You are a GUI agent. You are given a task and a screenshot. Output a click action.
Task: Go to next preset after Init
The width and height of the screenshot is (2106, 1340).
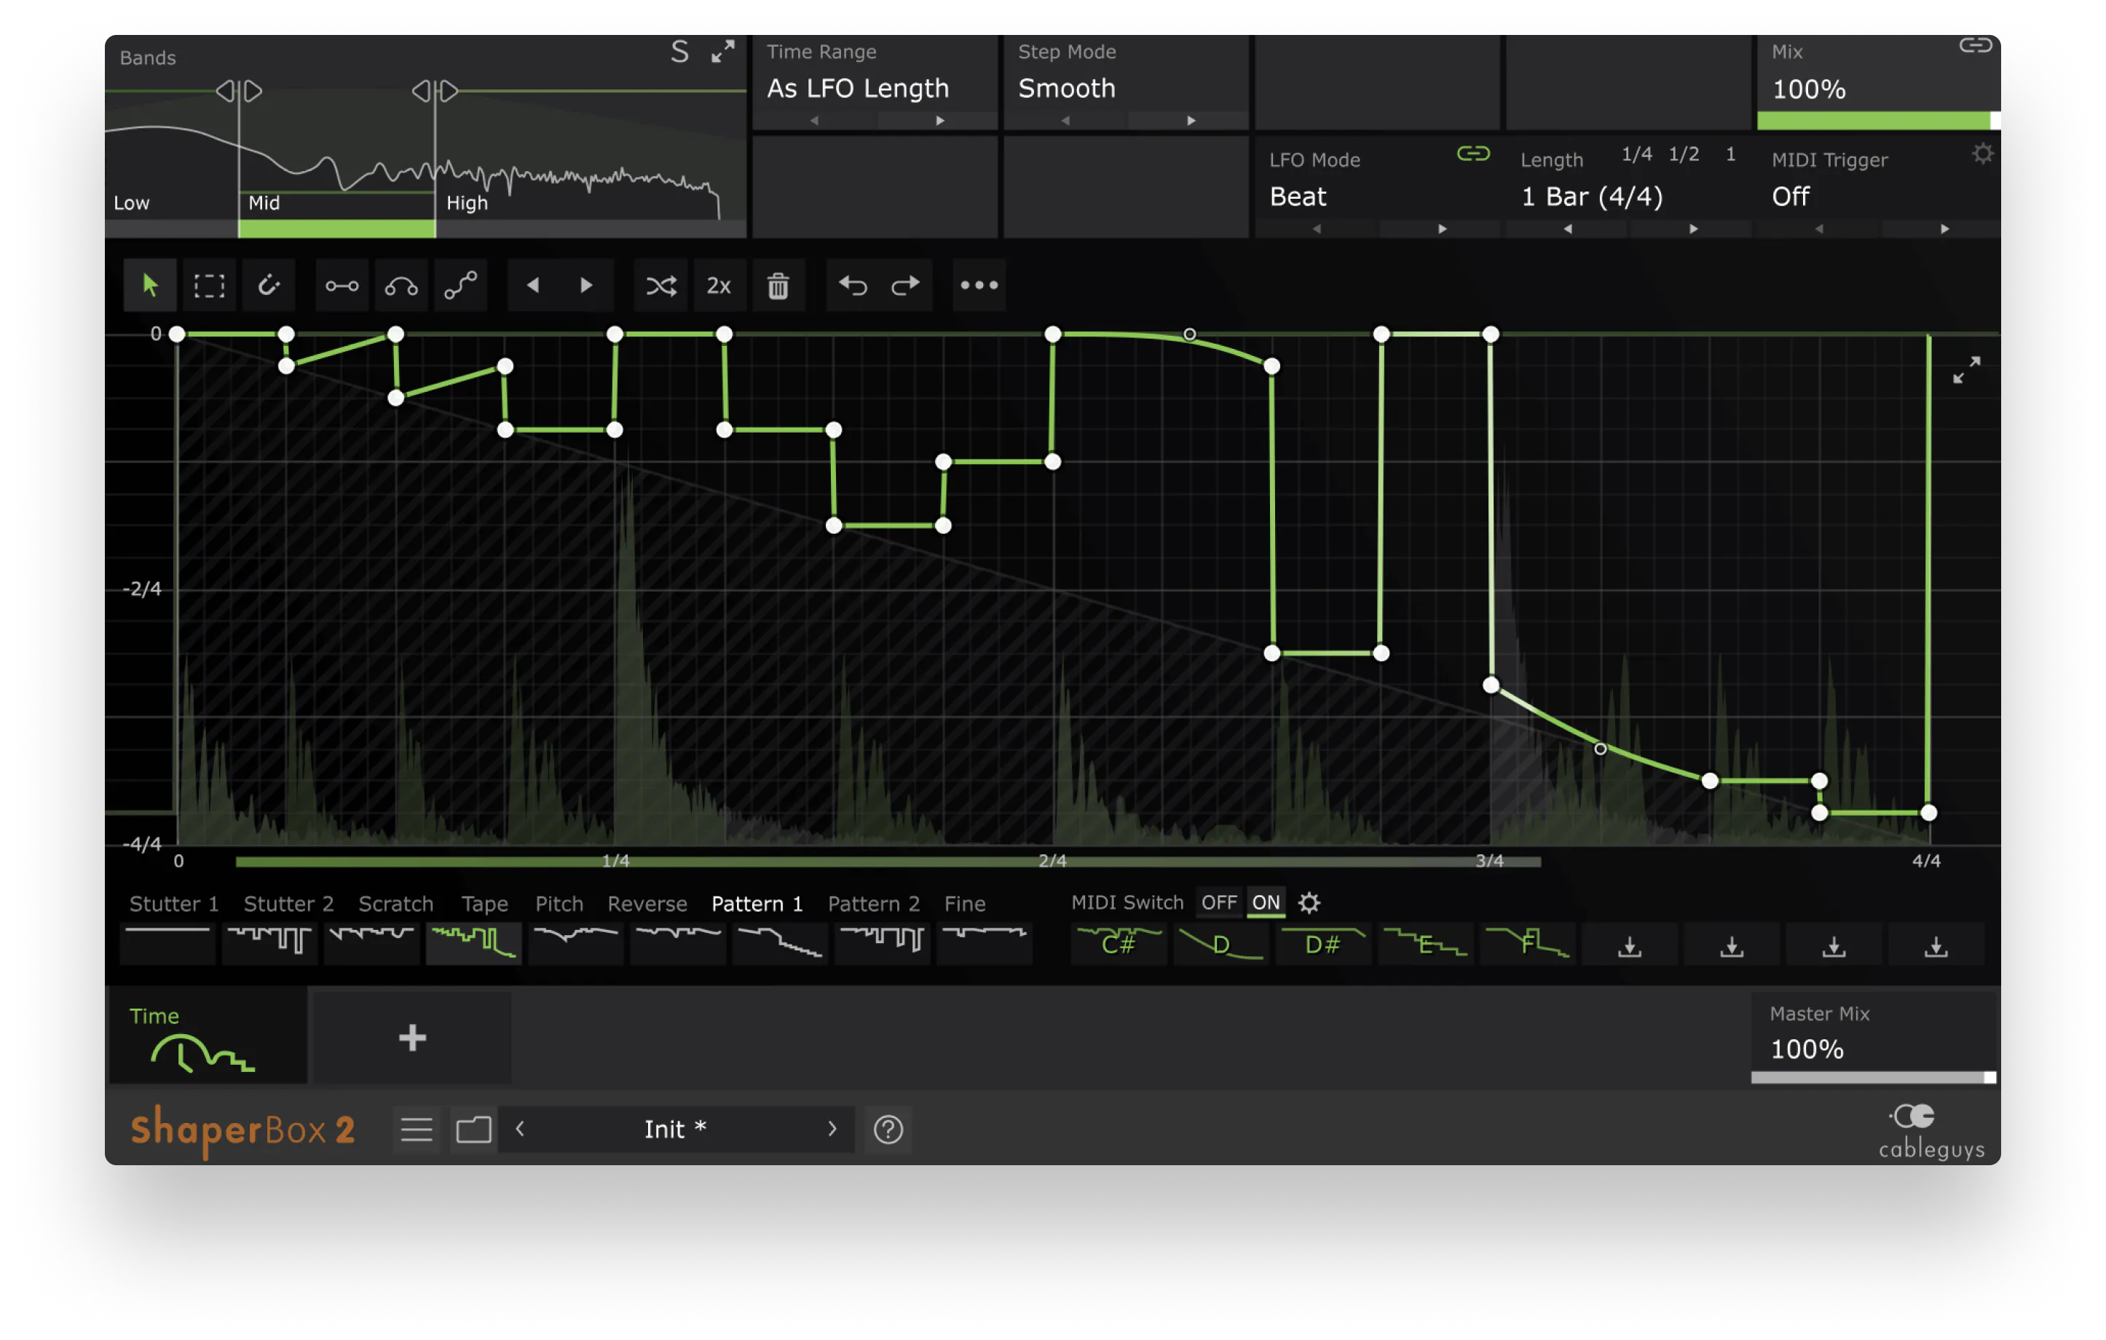click(832, 1130)
